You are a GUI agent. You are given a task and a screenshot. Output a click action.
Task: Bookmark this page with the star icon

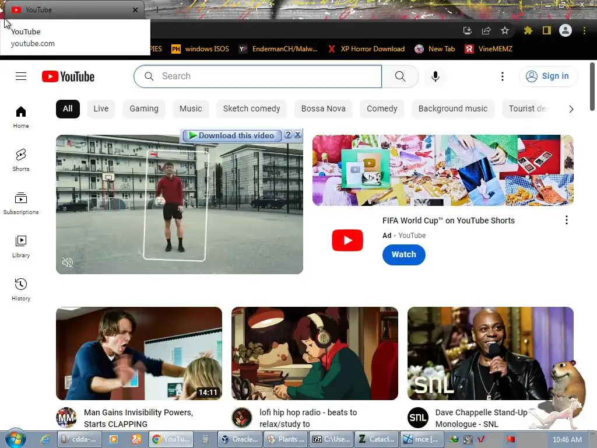tap(505, 30)
